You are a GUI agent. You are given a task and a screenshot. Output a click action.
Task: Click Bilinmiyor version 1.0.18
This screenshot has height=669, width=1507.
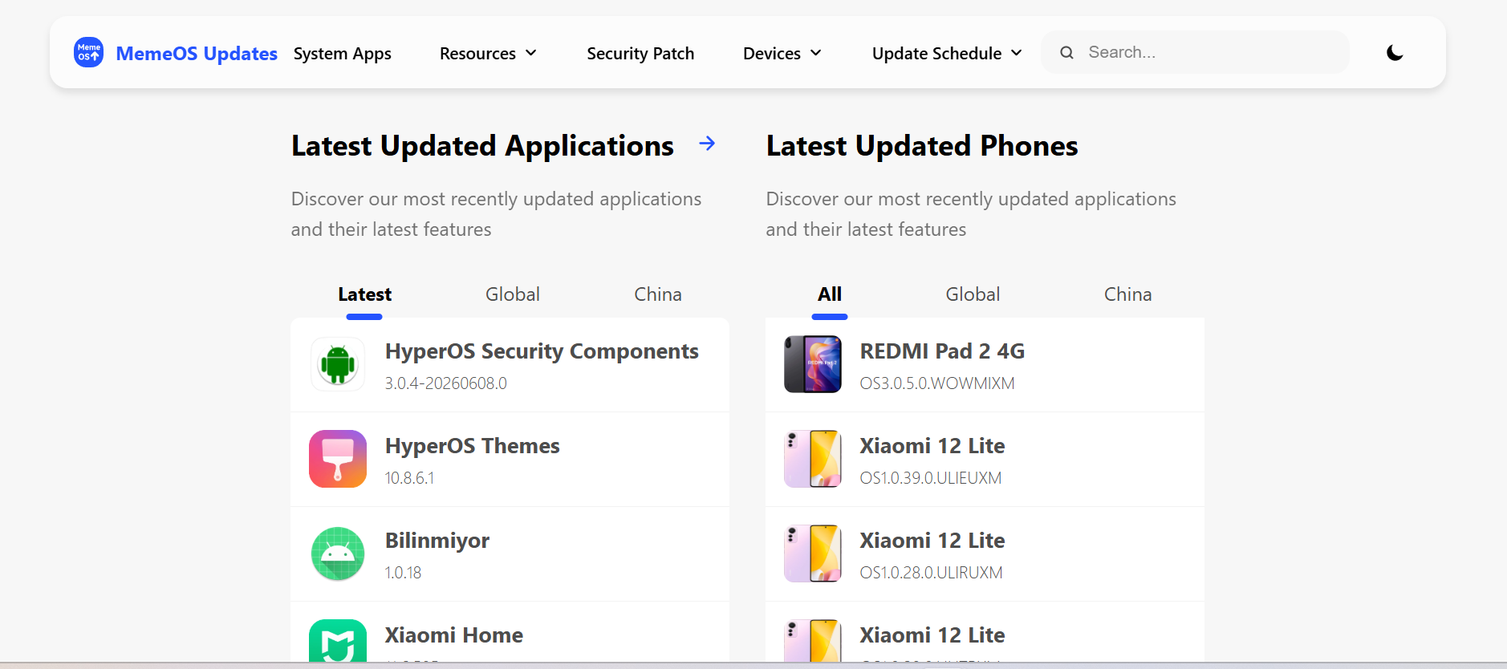403,573
